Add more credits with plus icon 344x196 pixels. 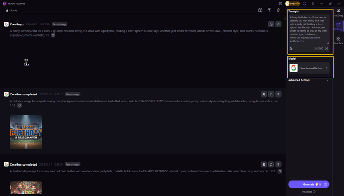click(x=298, y=3)
